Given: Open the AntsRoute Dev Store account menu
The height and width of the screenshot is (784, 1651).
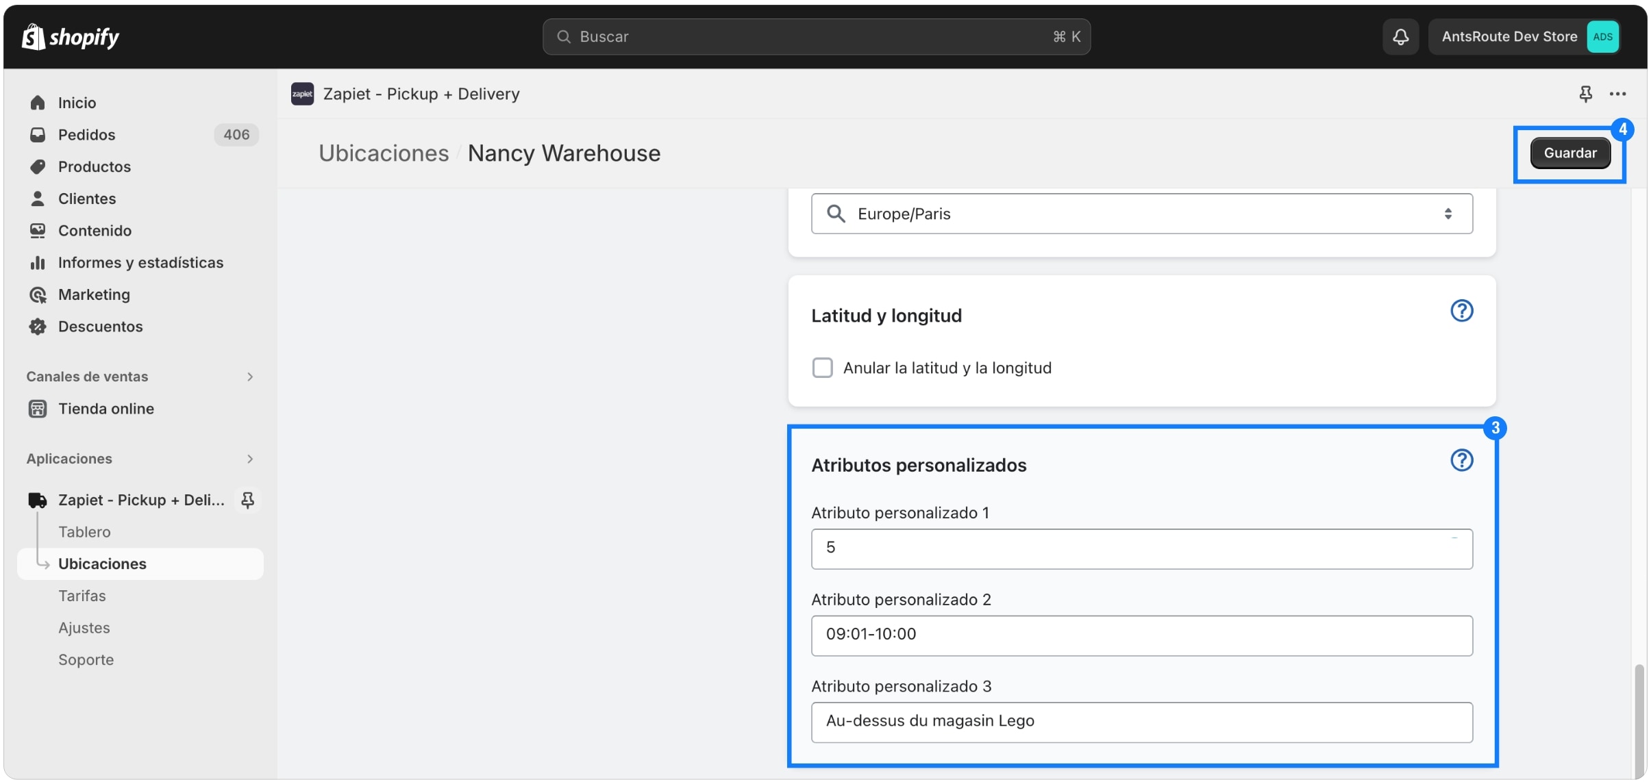Looking at the screenshot, I should tap(1524, 37).
